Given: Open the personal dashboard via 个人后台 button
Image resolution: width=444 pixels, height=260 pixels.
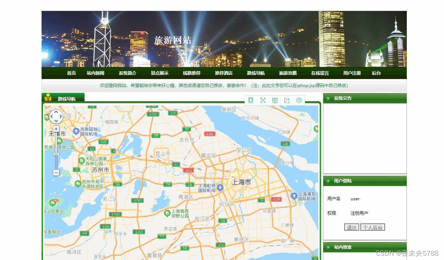Looking at the screenshot, I should [373, 227].
